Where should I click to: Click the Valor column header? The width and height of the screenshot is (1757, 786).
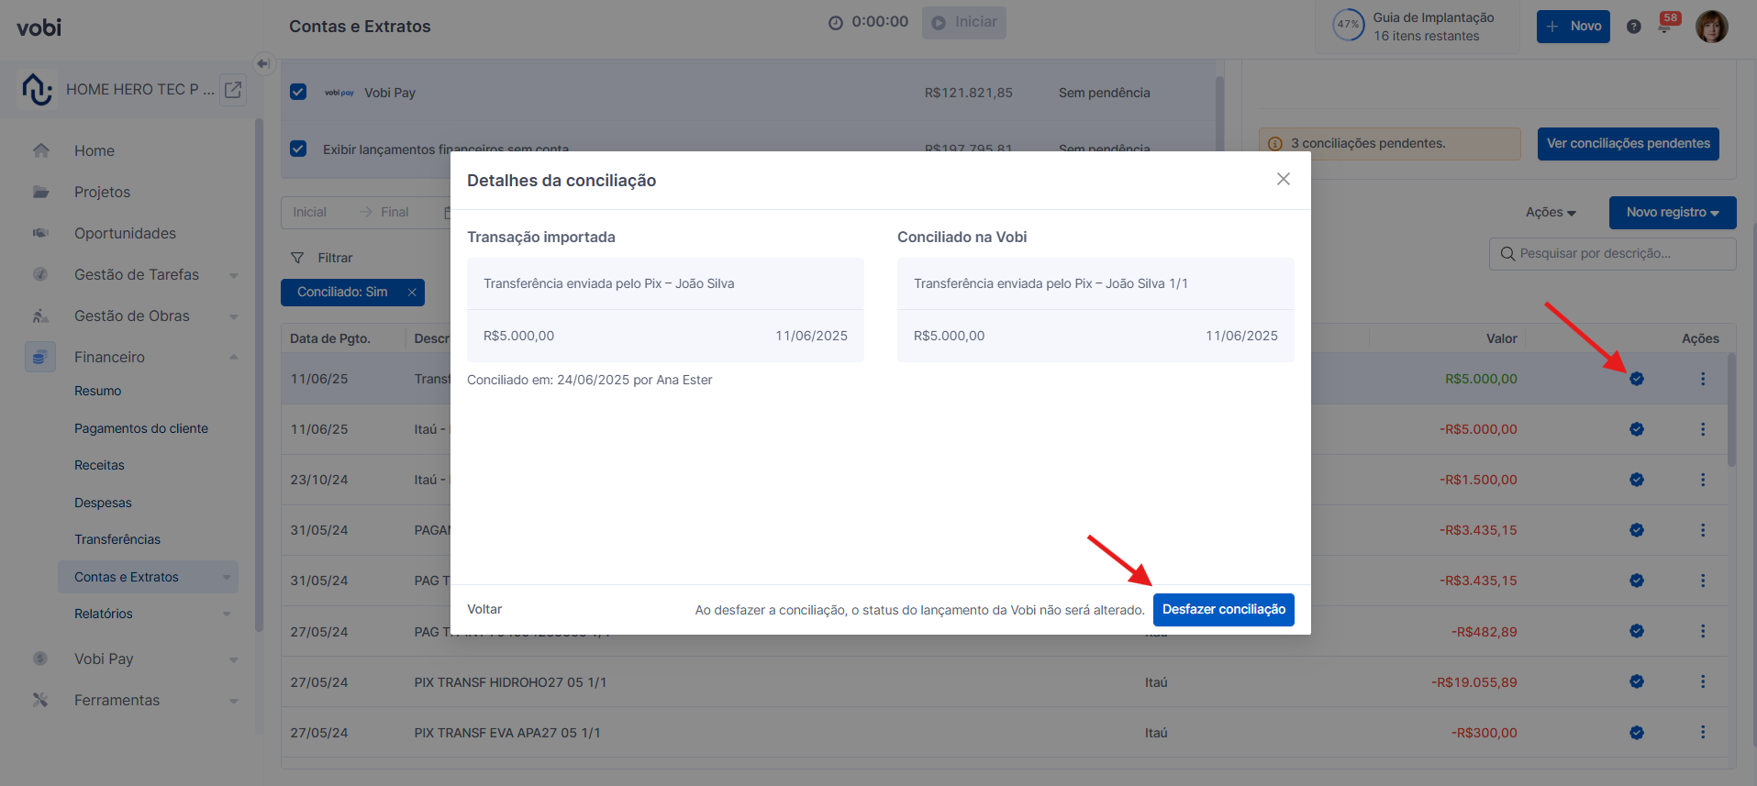point(1501,338)
